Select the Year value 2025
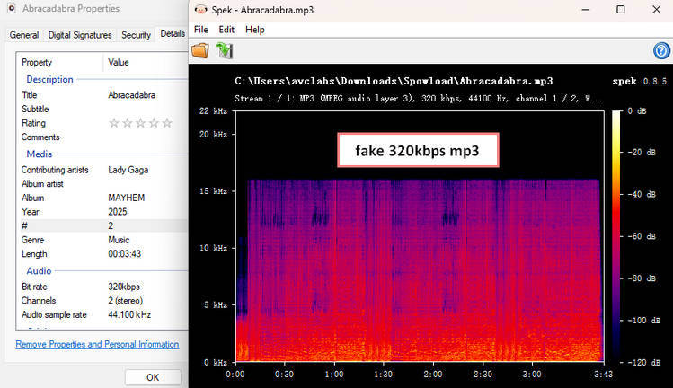 (118, 212)
